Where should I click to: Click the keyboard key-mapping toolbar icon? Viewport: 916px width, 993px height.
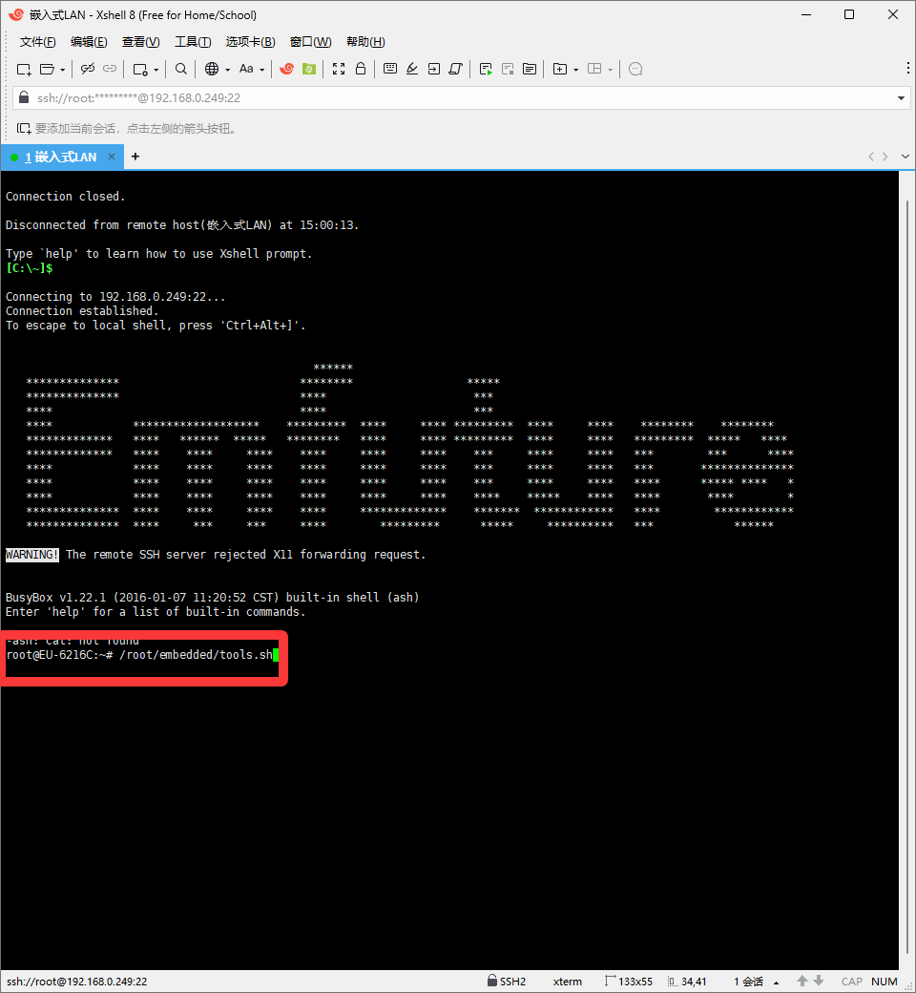click(x=389, y=69)
